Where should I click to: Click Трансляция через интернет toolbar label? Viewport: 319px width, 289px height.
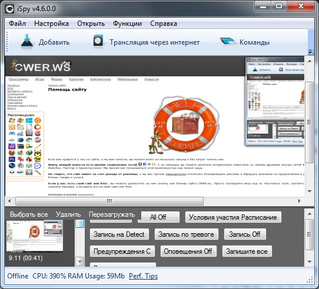click(155, 42)
